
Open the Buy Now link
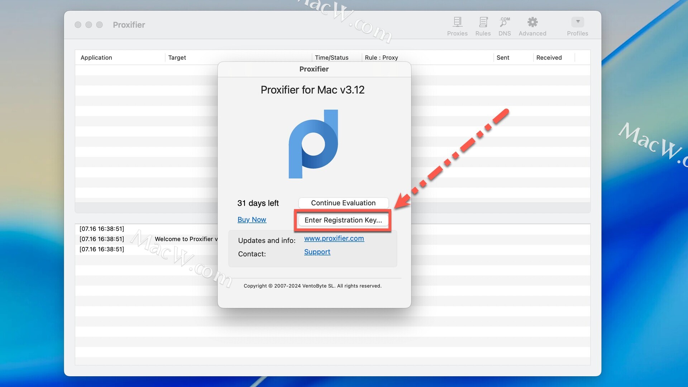tap(252, 220)
